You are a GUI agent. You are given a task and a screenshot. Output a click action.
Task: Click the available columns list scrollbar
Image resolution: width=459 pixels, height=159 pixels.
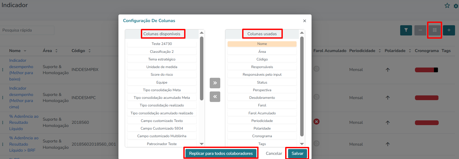(x=202, y=68)
